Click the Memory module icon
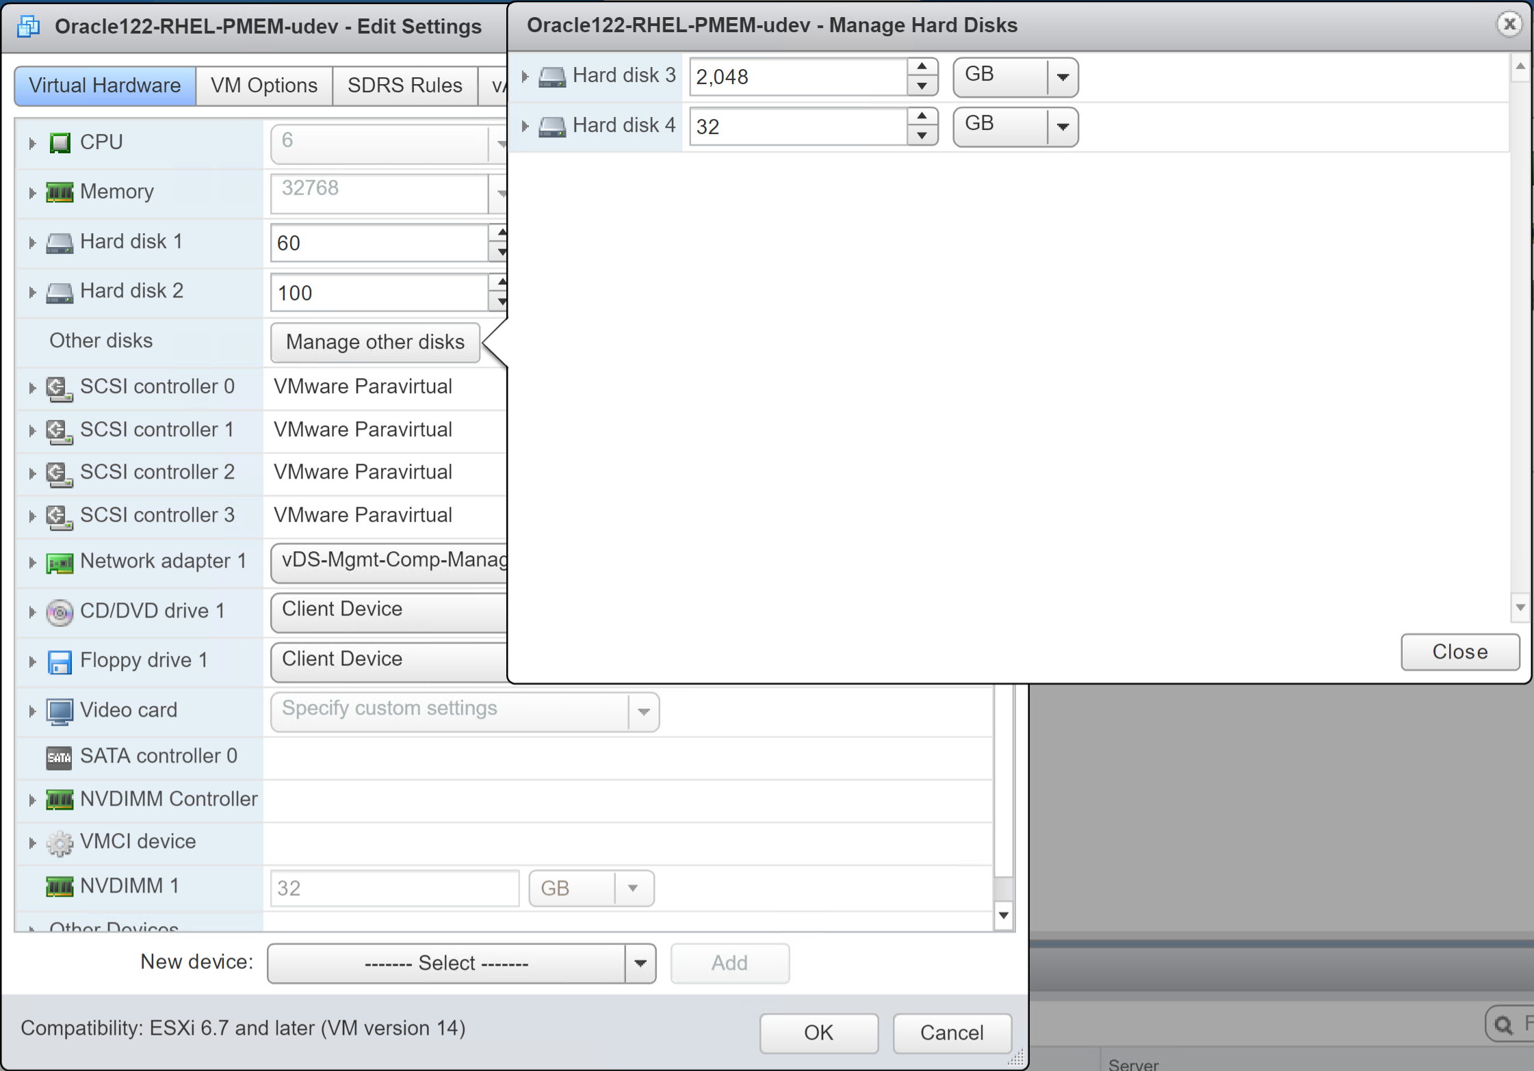 coord(60,192)
